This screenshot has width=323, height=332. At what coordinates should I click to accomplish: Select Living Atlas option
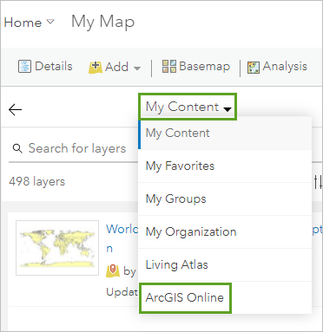pyautogui.click(x=225, y=265)
